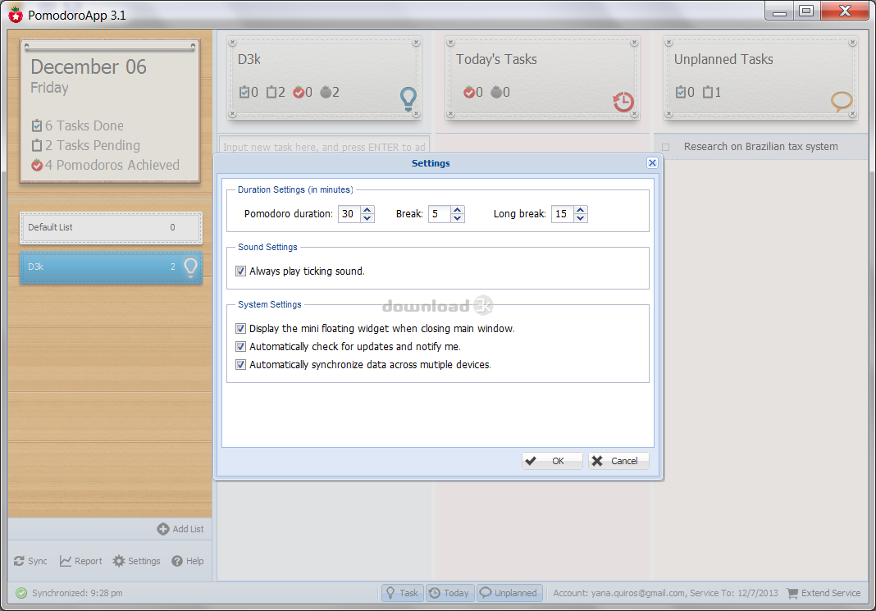Toggle Automatically synchronize data checkbox
This screenshot has width=876, height=611.
point(241,364)
